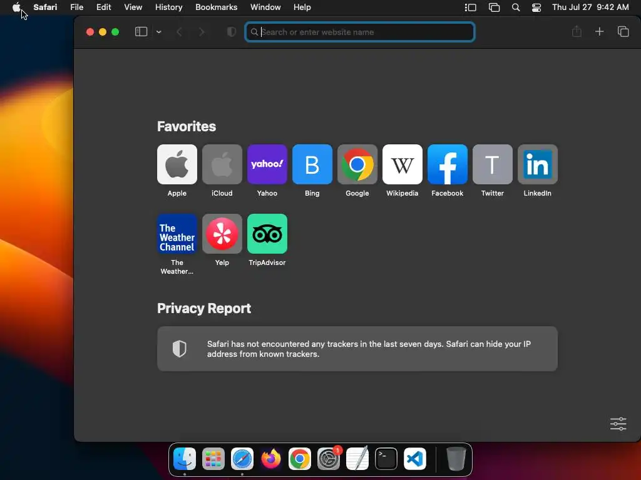Open the File menu
The width and height of the screenshot is (641, 480).
pyautogui.click(x=76, y=7)
